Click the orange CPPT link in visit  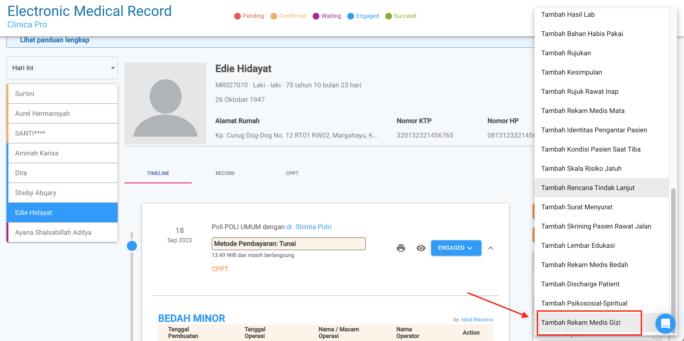coord(220,269)
